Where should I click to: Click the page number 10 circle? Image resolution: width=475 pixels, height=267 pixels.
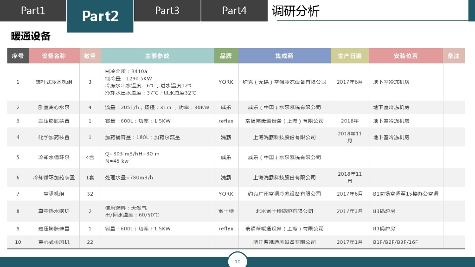[237, 261]
